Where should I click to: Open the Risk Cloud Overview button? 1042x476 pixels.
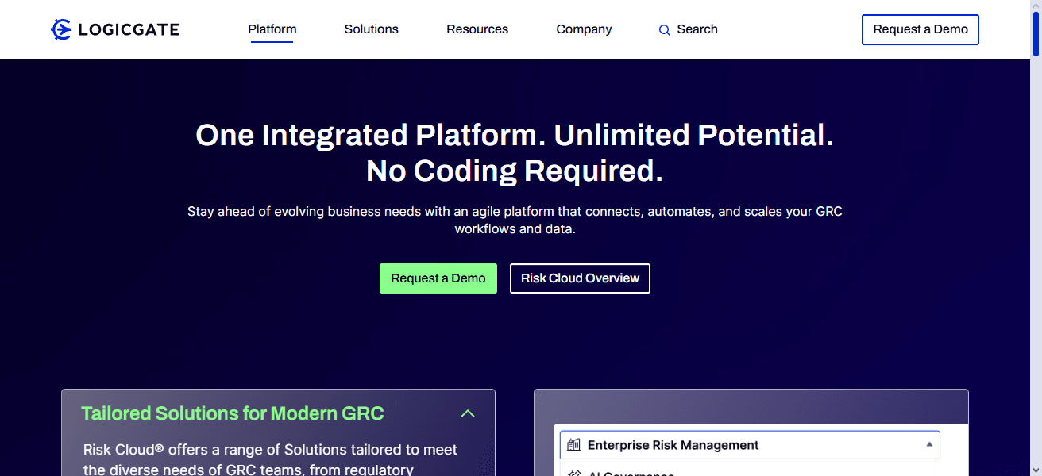(580, 278)
